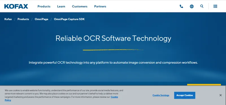Open the Products menu
The width and height of the screenshot is (226, 105).
[x=44, y=6]
